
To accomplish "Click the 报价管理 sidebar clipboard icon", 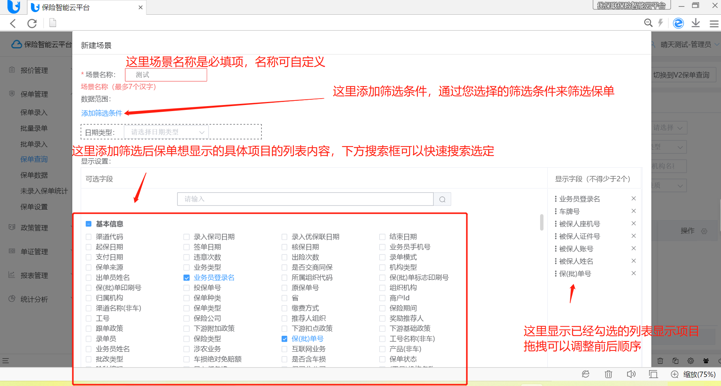I will pos(12,70).
